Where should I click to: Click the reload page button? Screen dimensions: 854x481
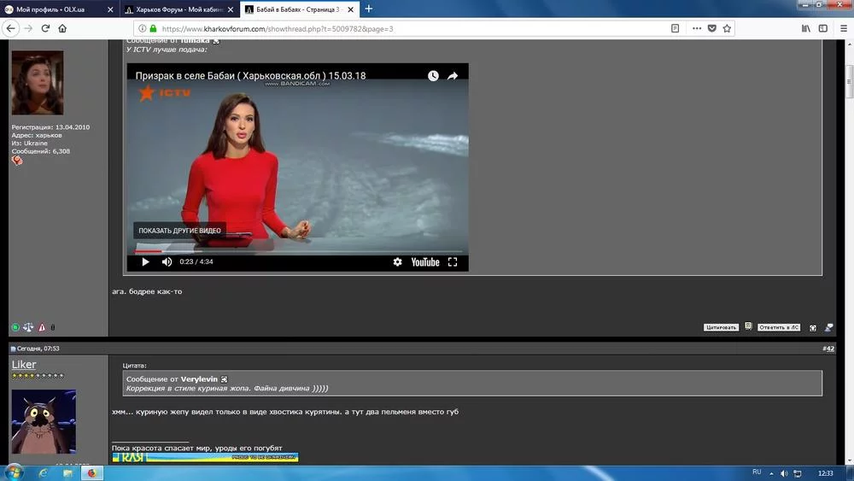point(45,28)
